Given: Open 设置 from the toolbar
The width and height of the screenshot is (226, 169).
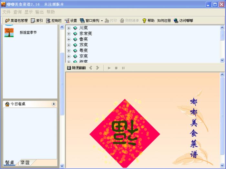Looking at the screenshot, I should point(71,21).
